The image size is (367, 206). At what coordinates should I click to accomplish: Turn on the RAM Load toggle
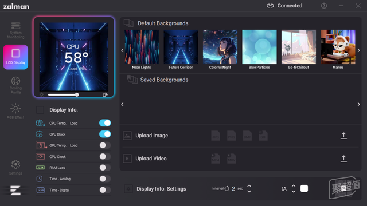click(x=105, y=168)
